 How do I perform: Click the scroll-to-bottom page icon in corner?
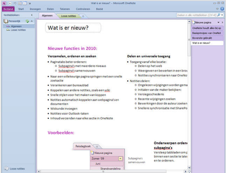coord(189,171)
